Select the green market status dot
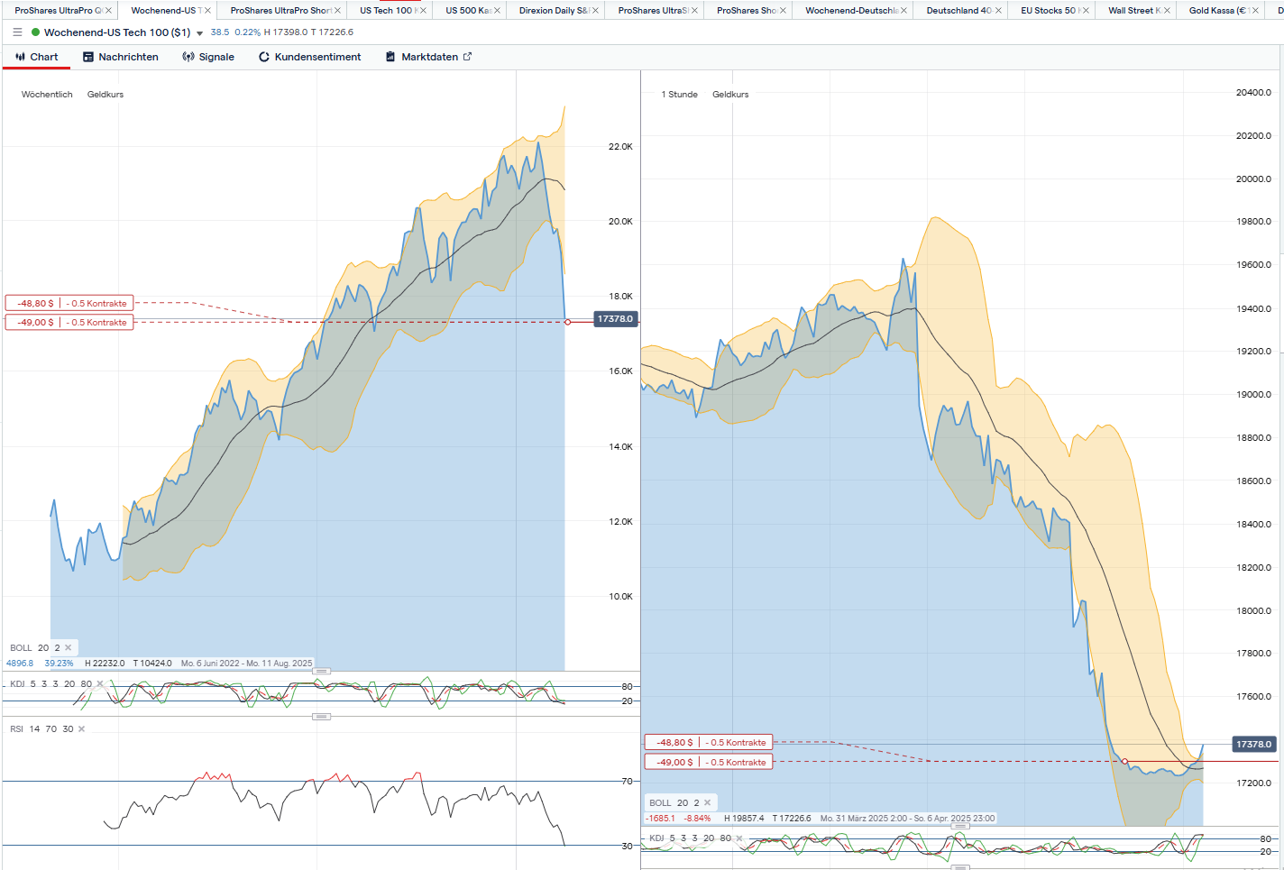Screen dimensions: 1284x870 (35, 32)
